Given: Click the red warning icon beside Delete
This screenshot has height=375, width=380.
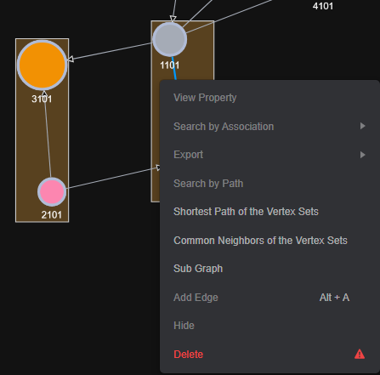Looking at the screenshot, I should [x=360, y=354].
